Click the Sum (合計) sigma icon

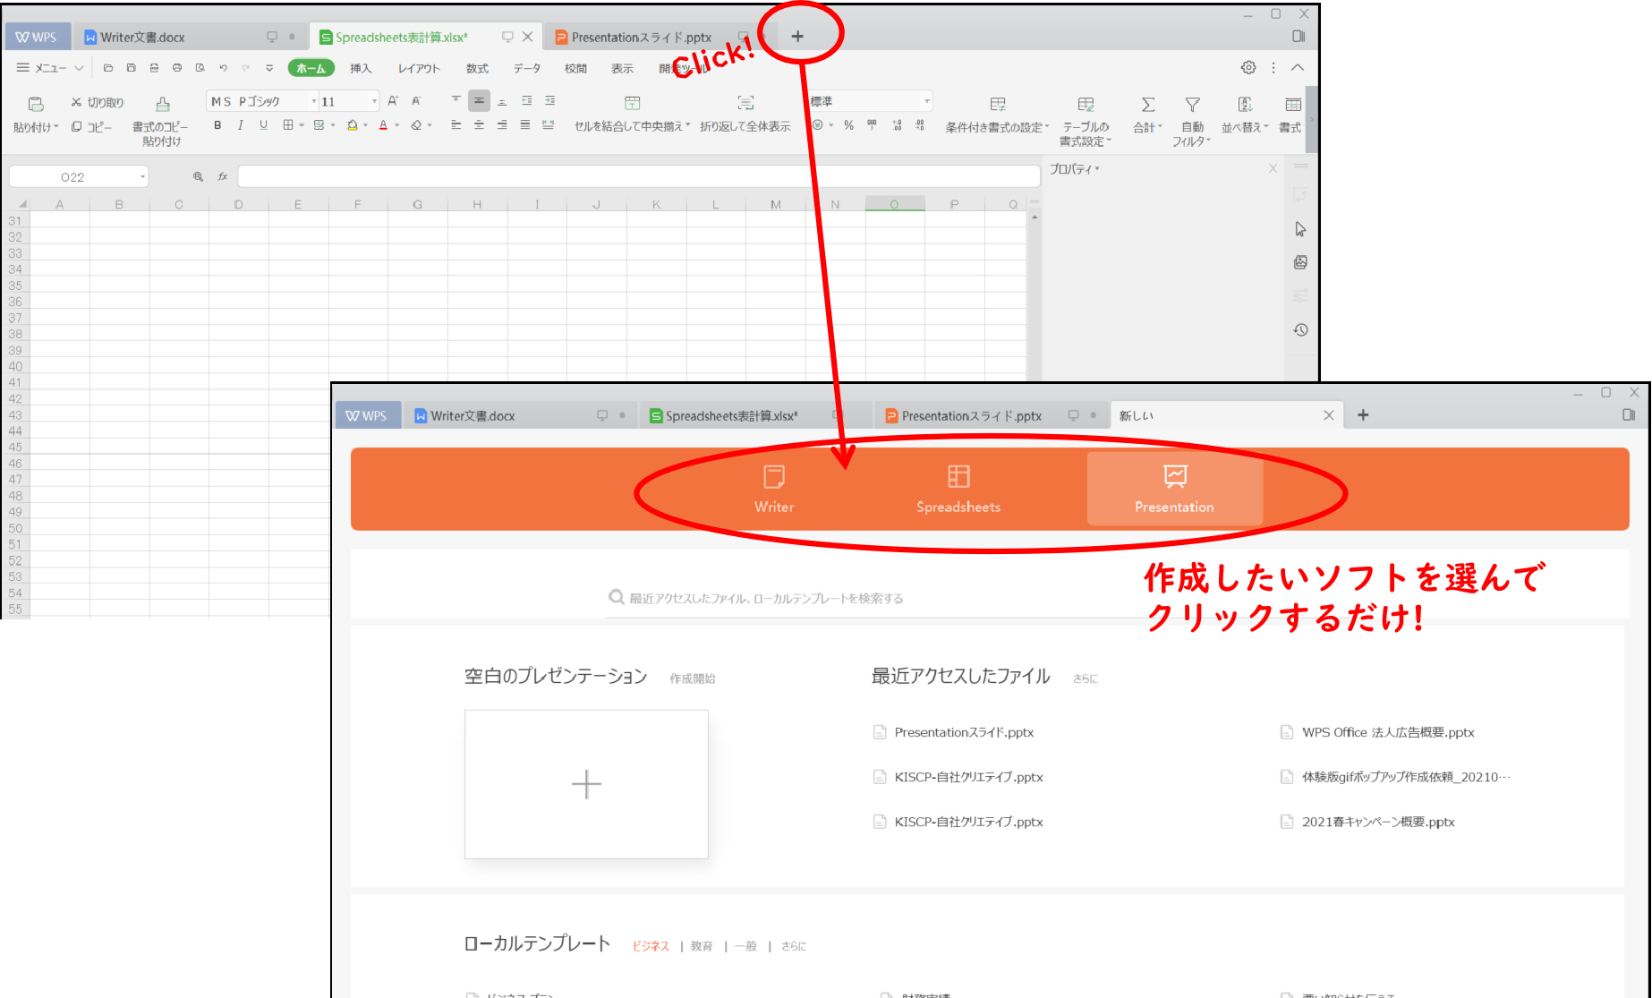coord(1148,105)
